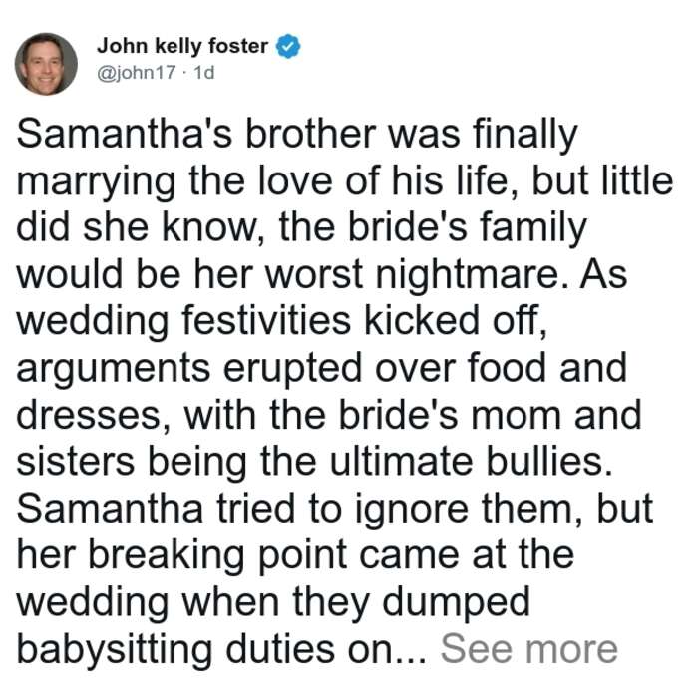Click the truncated text "babysitting duties on..."

221,650
